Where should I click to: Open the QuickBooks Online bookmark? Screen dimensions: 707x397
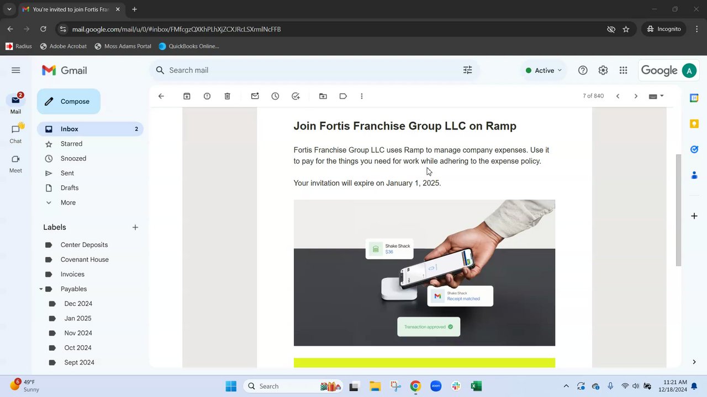click(x=189, y=46)
